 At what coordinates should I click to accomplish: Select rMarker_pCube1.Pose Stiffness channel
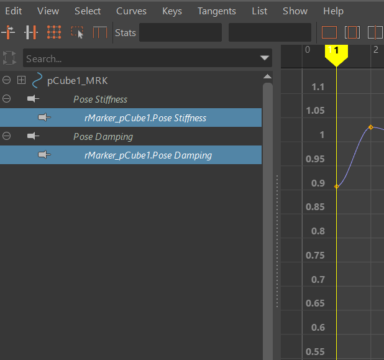(x=145, y=118)
